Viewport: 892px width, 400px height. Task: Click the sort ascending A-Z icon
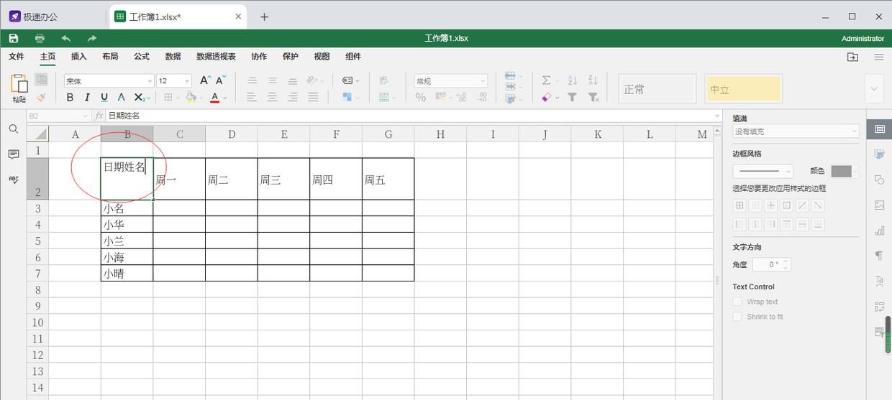573,80
